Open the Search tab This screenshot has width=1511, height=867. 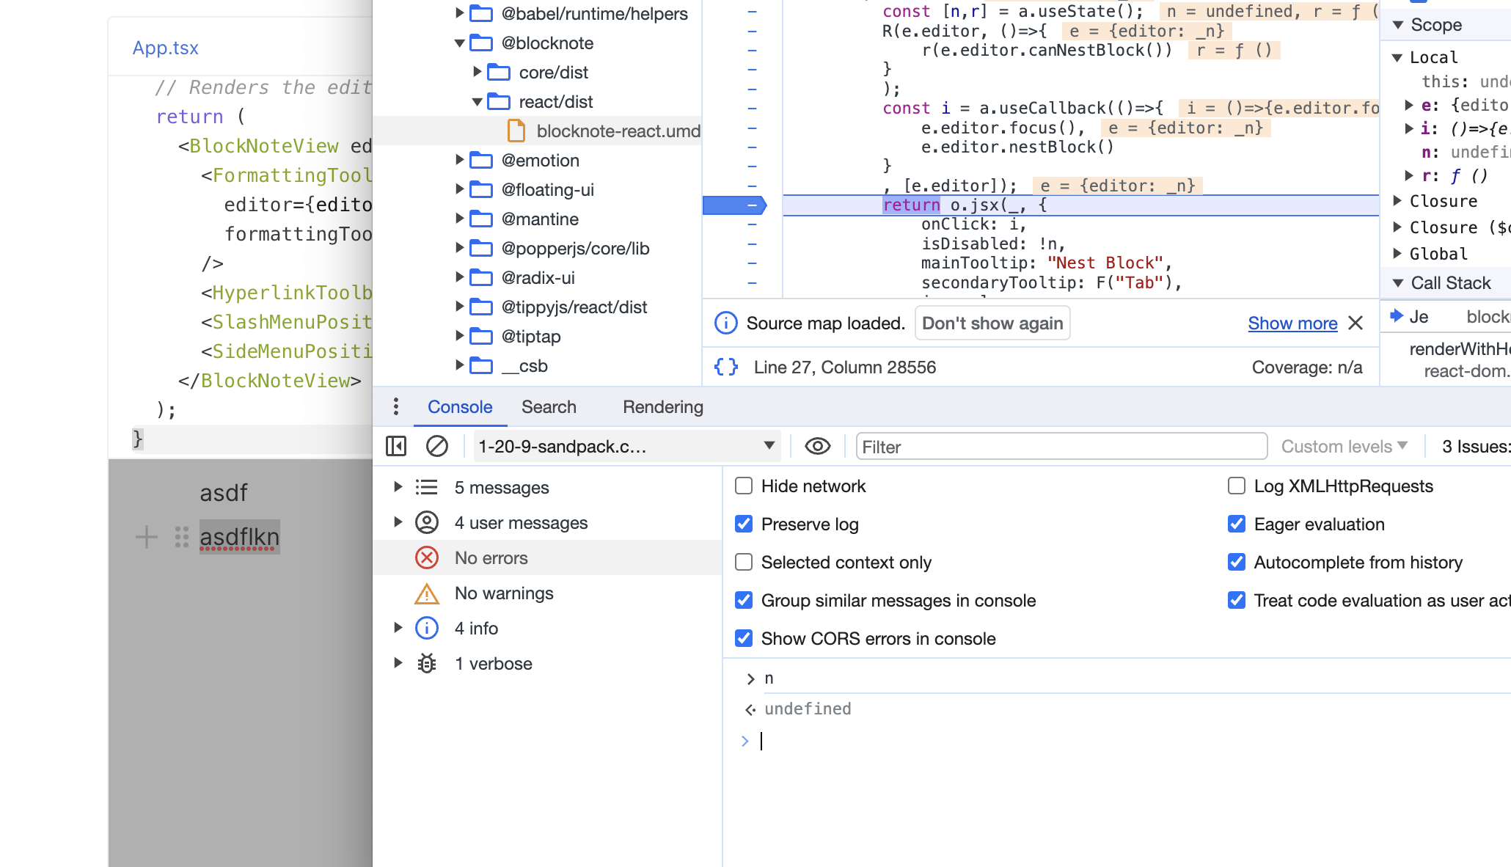pyautogui.click(x=549, y=406)
